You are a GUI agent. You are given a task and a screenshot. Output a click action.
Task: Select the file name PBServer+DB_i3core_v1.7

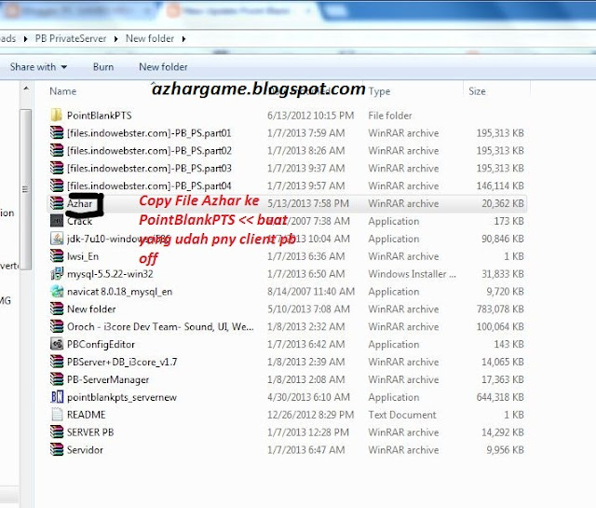point(122,362)
